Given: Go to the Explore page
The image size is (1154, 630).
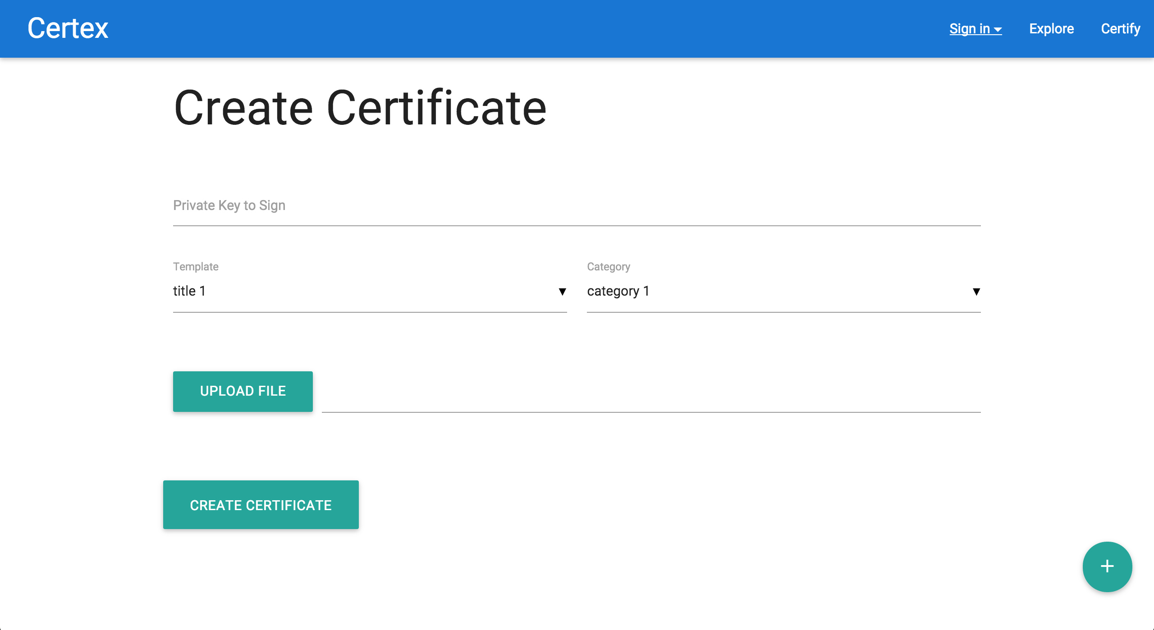Looking at the screenshot, I should (1051, 29).
